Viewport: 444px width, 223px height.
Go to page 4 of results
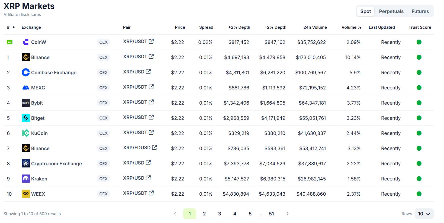[x=235, y=214]
